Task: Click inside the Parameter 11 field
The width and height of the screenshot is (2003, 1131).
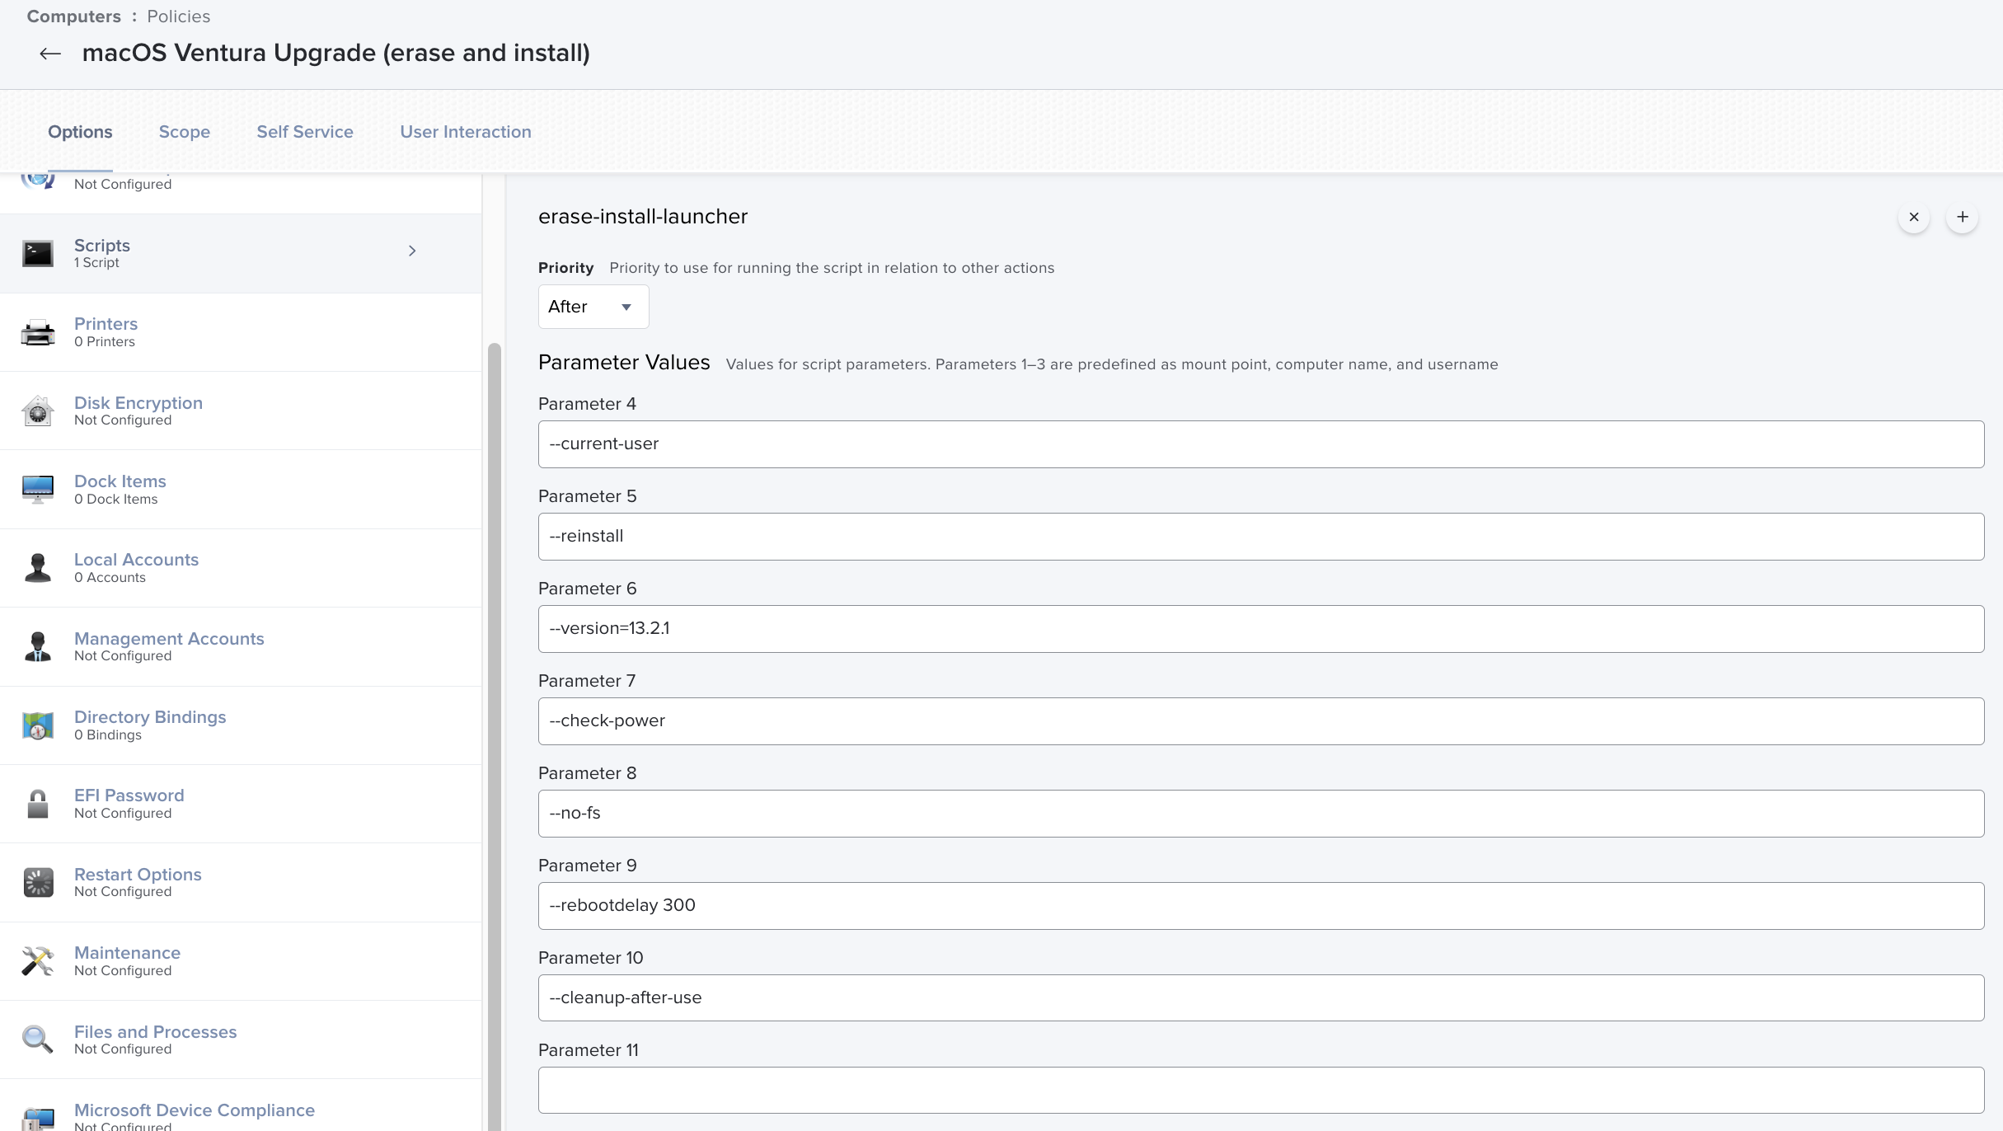Action: pyautogui.click(x=1261, y=1089)
